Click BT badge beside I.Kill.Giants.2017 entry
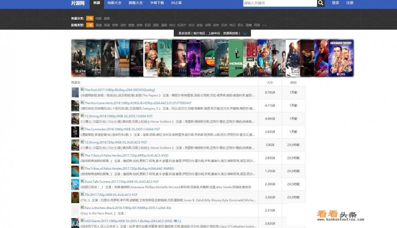397x228 pixels. pyautogui.click(x=82, y=220)
